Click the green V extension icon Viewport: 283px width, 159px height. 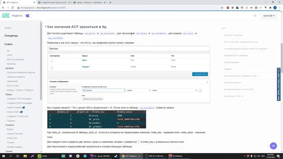pos(265,8)
